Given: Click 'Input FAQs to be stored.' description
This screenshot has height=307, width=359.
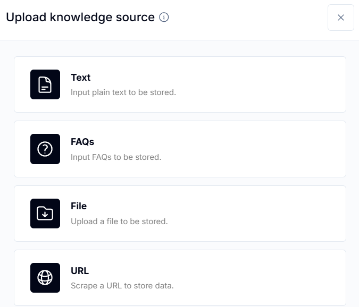Looking at the screenshot, I should pos(116,157).
